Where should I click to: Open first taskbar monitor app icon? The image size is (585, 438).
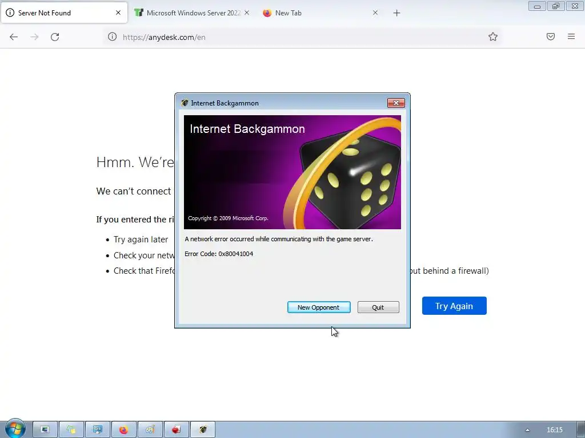pos(45,430)
